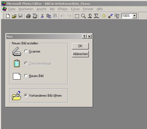Click the Paste clipboard toolbar icon
Image resolution: width=147 pixels, height=129 pixels.
pyautogui.click(x=55, y=16)
